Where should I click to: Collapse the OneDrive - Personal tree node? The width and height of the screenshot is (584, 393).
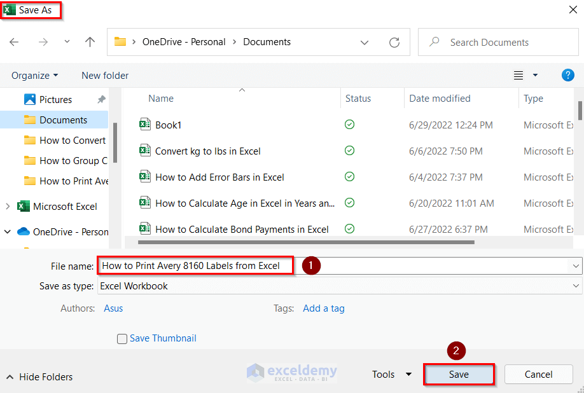coord(8,232)
